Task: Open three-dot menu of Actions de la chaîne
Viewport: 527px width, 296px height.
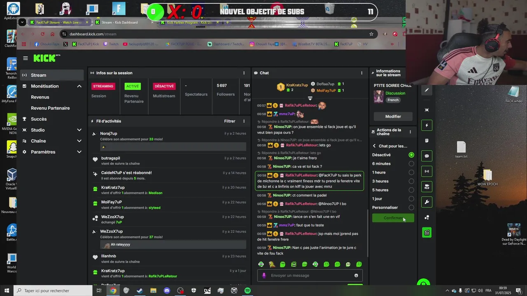Action: tap(410, 132)
